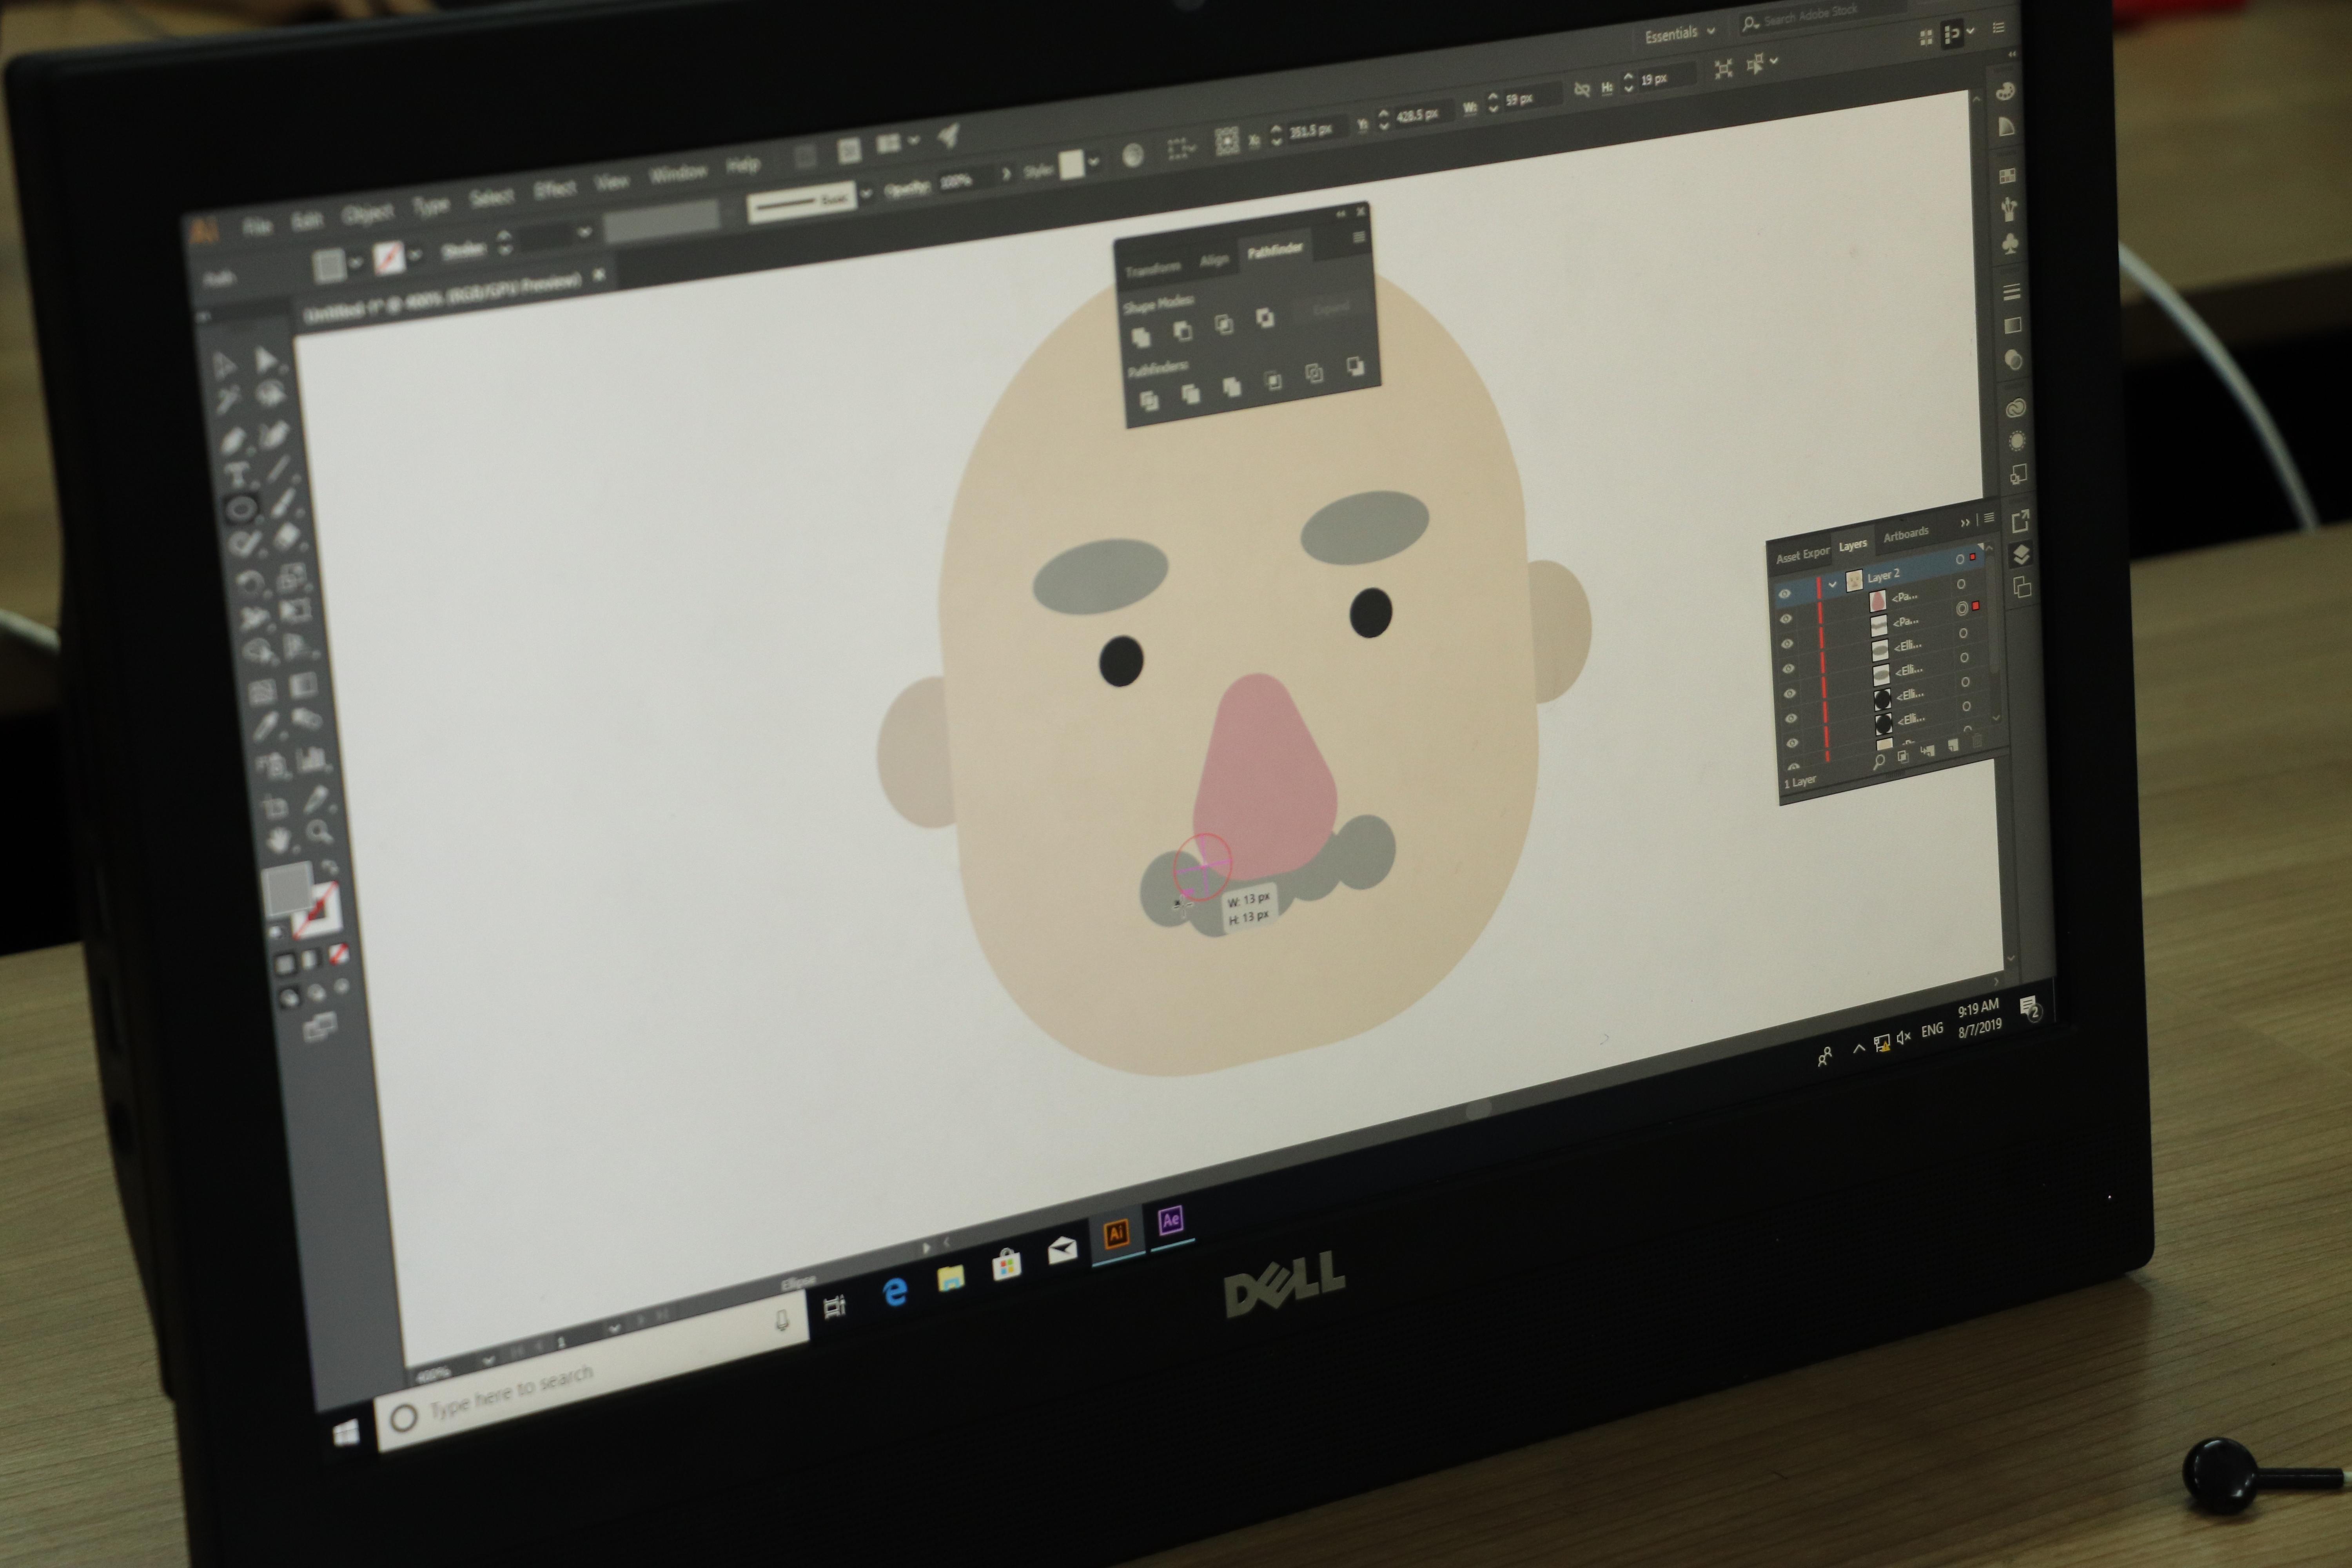Click target circle of nose path sublayer
The height and width of the screenshot is (1568, 2352).
click(1961, 584)
